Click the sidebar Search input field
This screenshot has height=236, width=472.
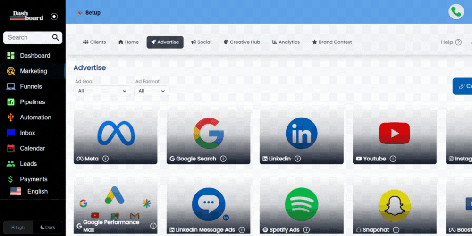[x=27, y=37]
